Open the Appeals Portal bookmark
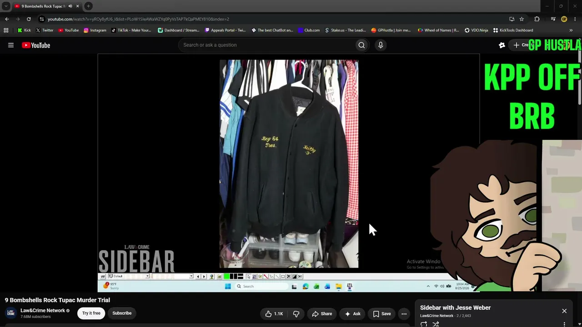Viewport: 582px width, 327px height. [226, 30]
